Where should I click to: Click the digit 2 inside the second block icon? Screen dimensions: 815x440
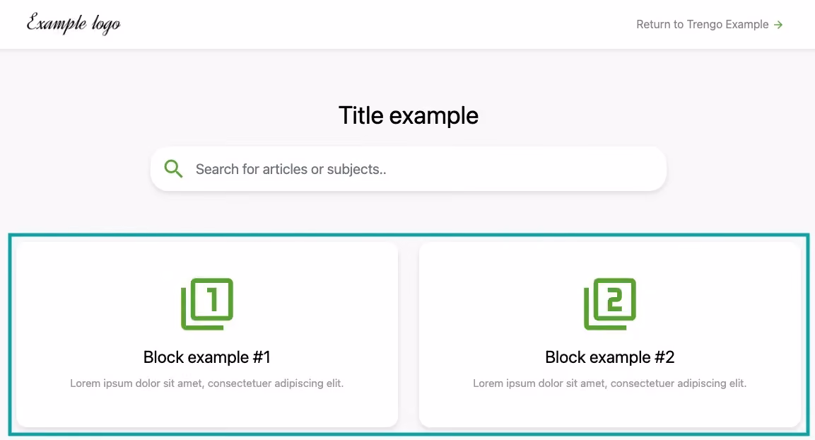coord(615,299)
